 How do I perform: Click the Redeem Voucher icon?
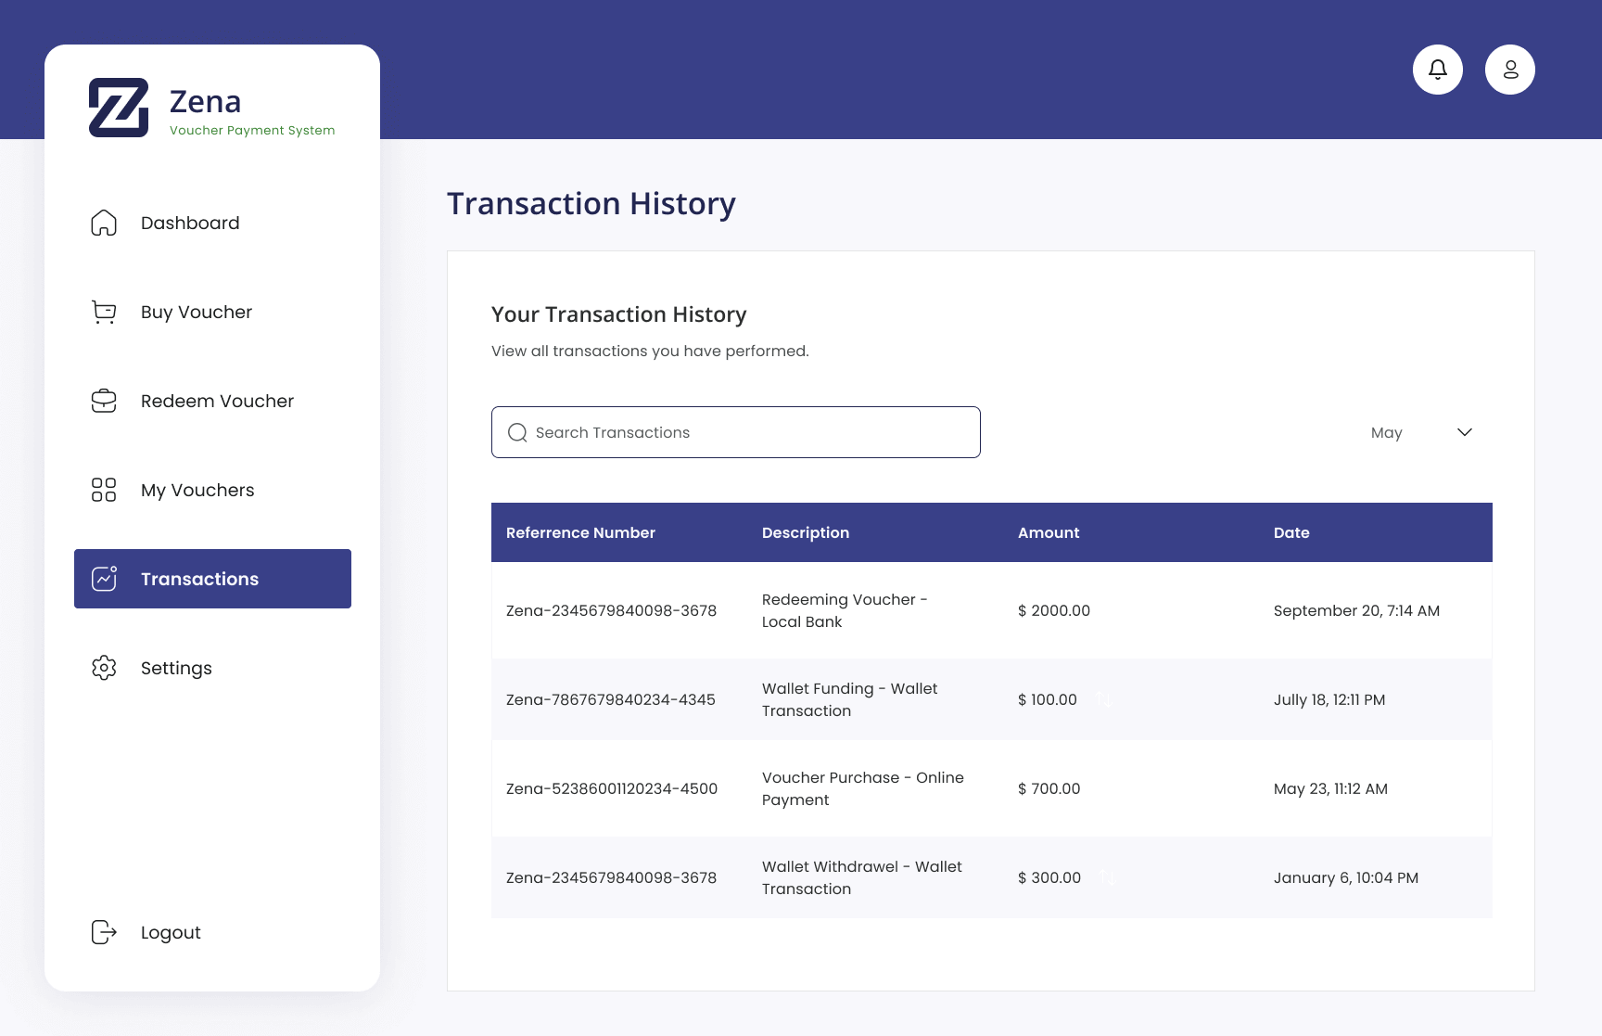pos(104,401)
